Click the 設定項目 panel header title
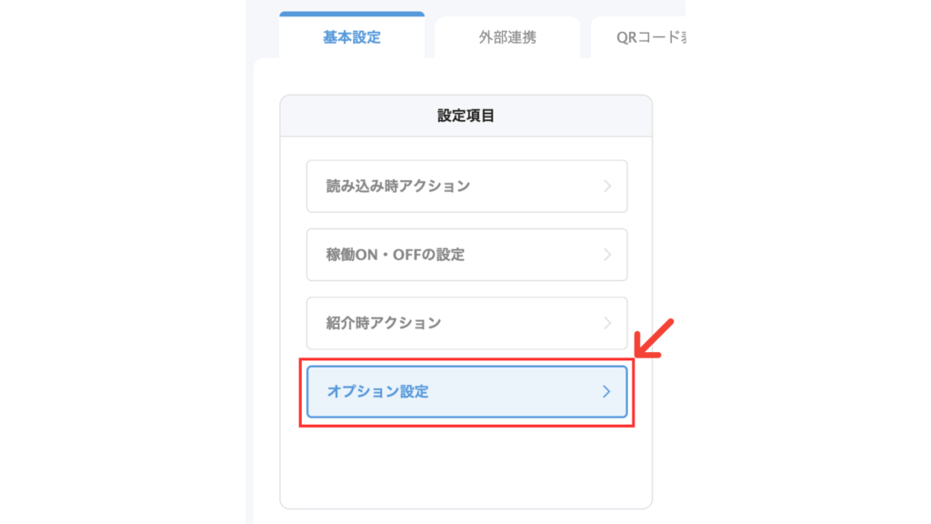This screenshot has height=524, width=931. pyautogui.click(x=465, y=116)
